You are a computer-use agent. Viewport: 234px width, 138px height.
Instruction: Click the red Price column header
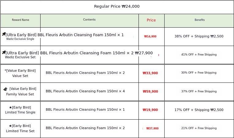point(151,20)
